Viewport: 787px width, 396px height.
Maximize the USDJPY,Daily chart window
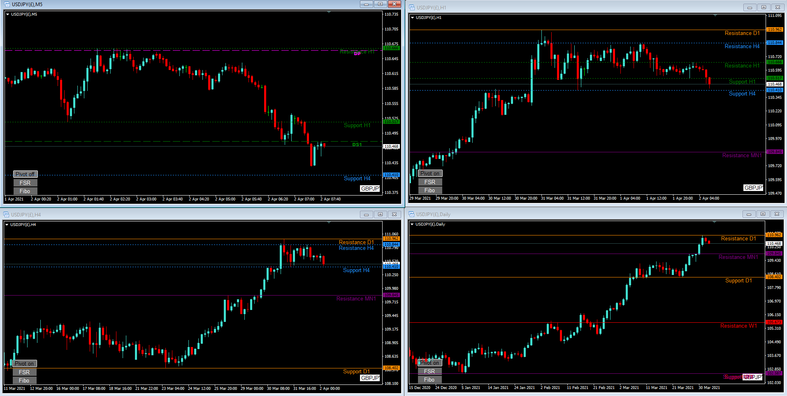pos(763,214)
